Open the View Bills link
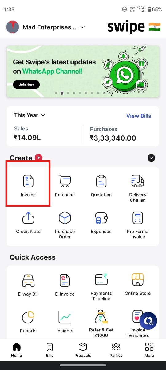 point(139,116)
